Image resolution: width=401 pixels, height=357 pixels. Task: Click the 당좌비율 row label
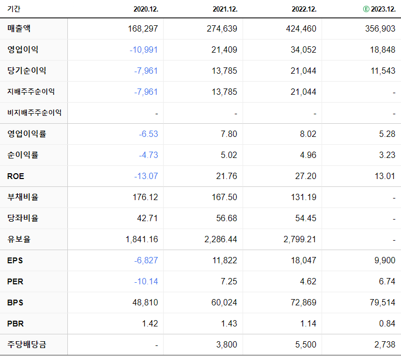pyautogui.click(x=23, y=218)
